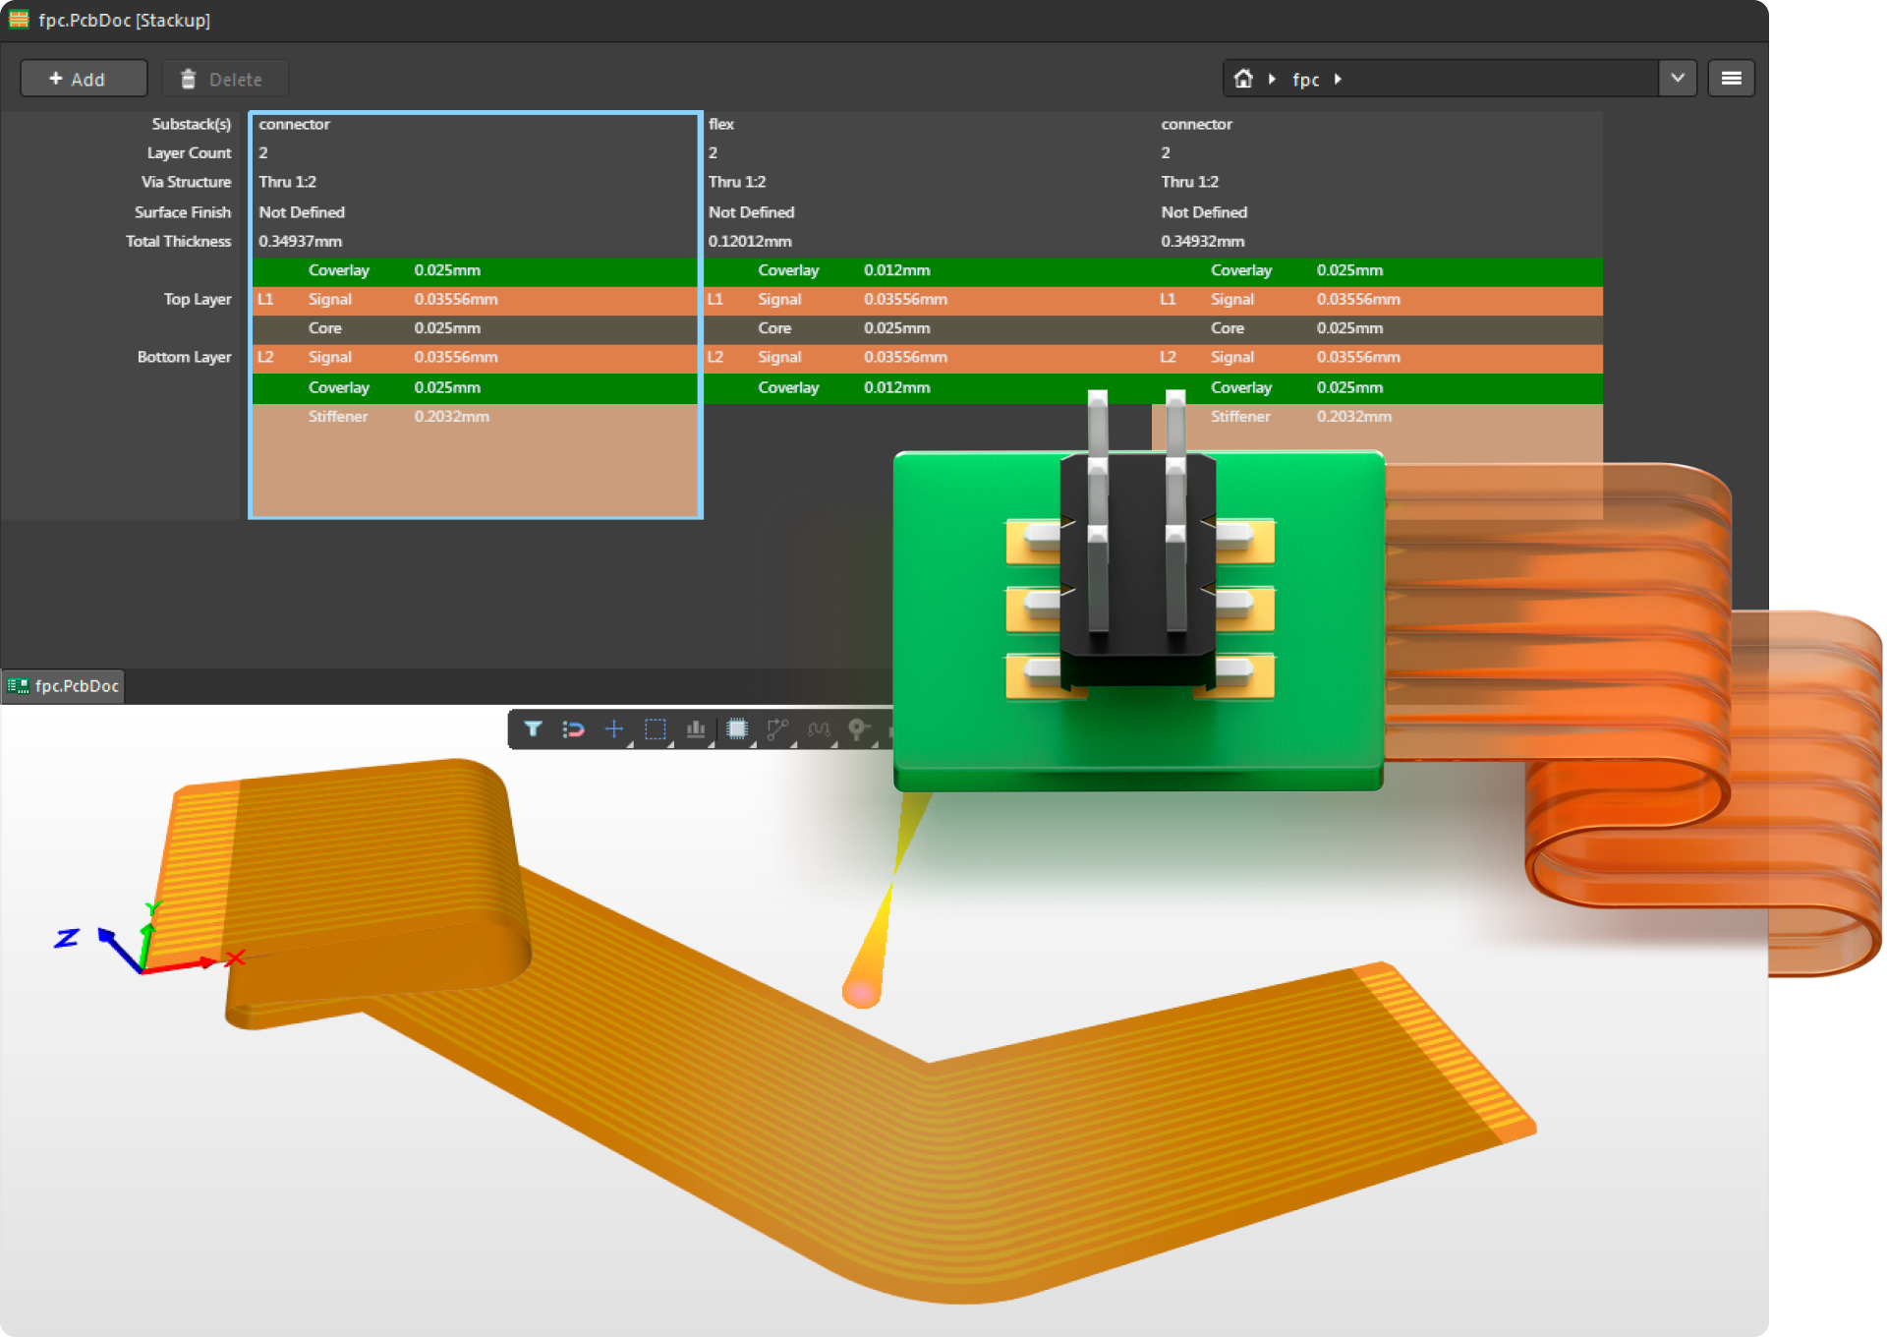Image resolution: width=1887 pixels, height=1337 pixels.
Task: Expand the arrow after fpc breadcrumb
Action: (1338, 80)
